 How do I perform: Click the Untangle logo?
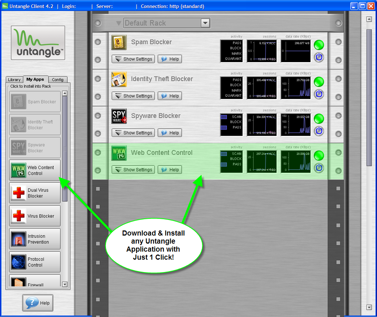38,43
